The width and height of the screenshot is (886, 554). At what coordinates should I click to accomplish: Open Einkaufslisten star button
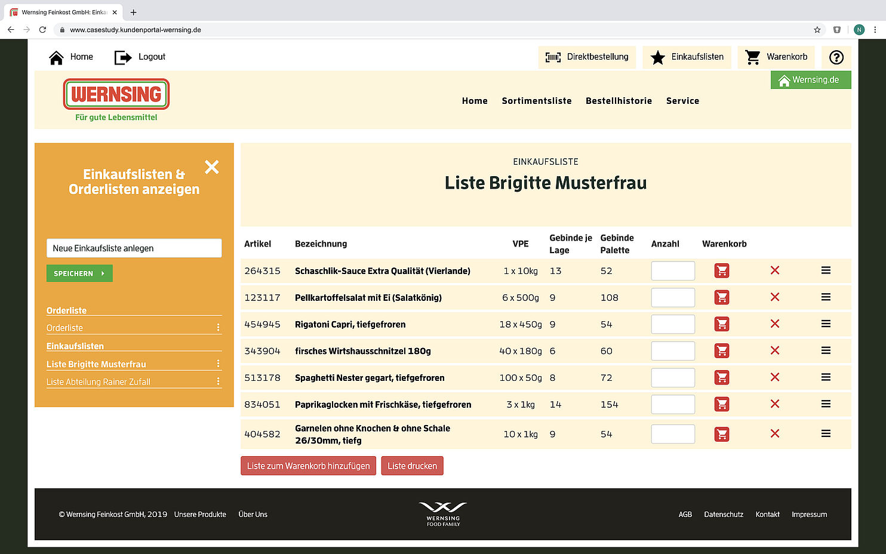[x=687, y=57]
